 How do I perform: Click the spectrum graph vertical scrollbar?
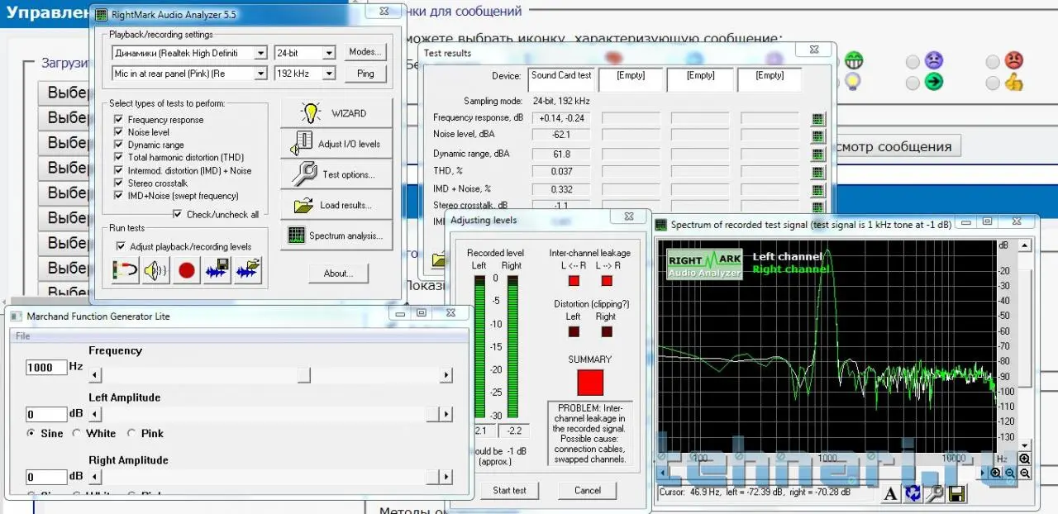click(x=1025, y=345)
